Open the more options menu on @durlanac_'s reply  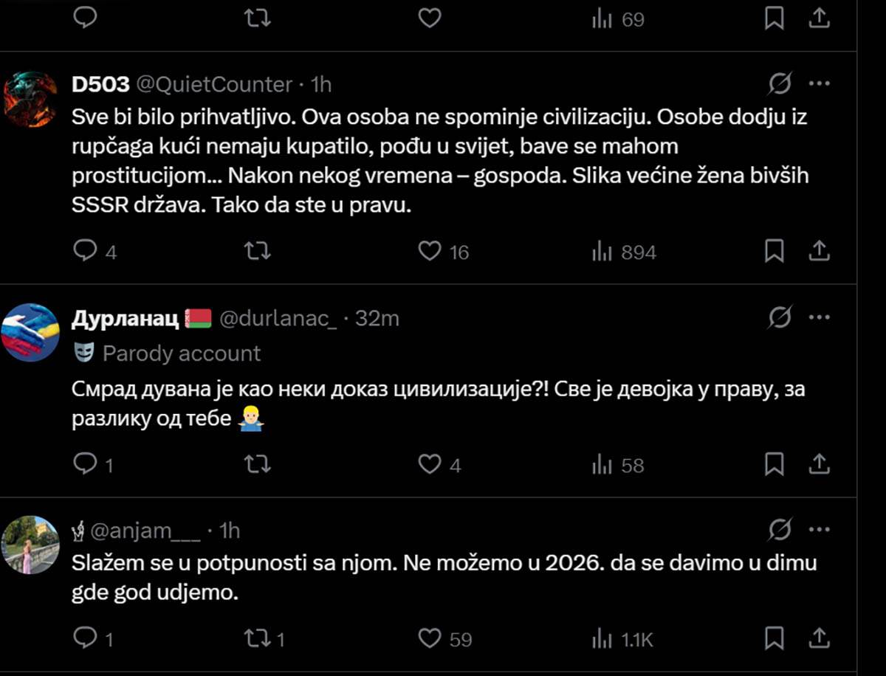coord(820,317)
